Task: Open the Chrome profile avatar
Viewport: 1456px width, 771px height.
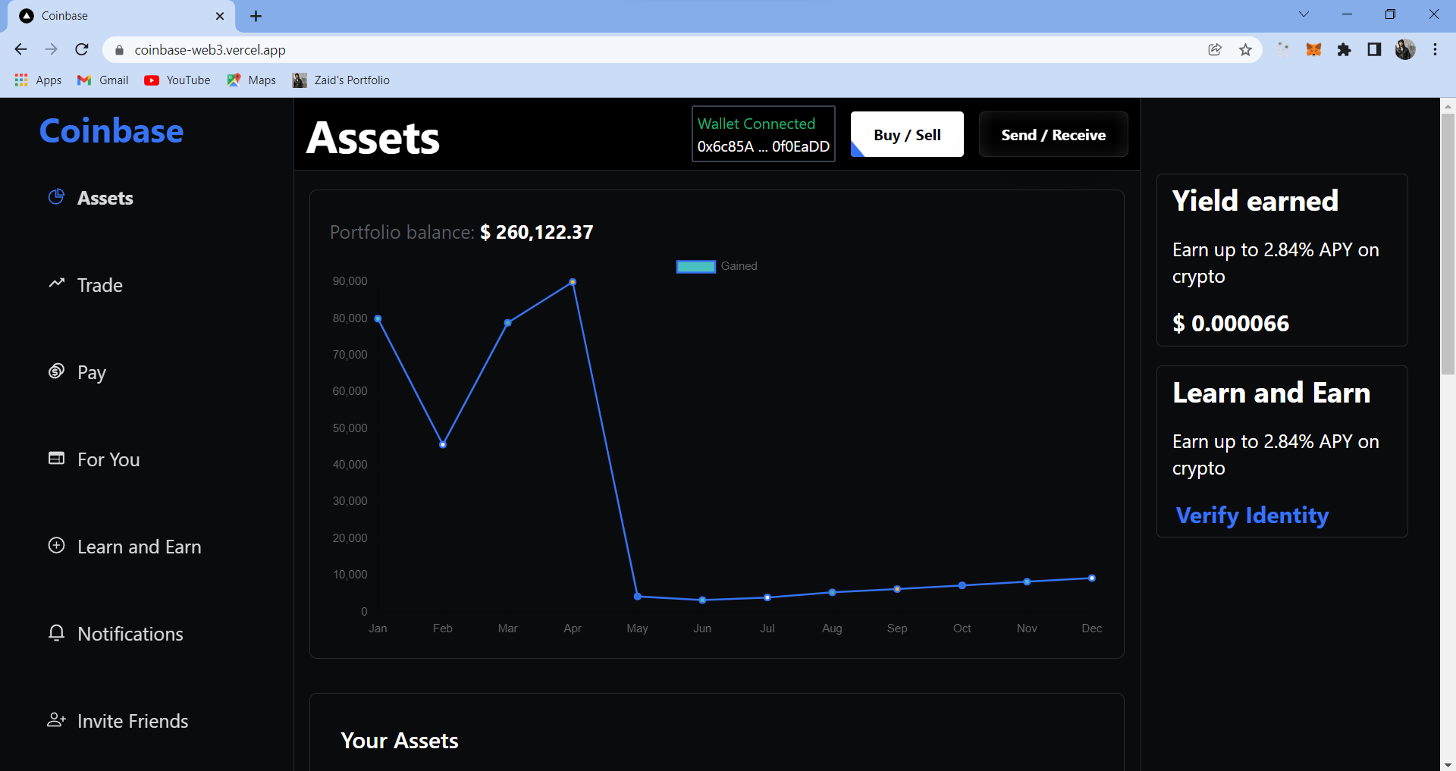Action: 1405,49
